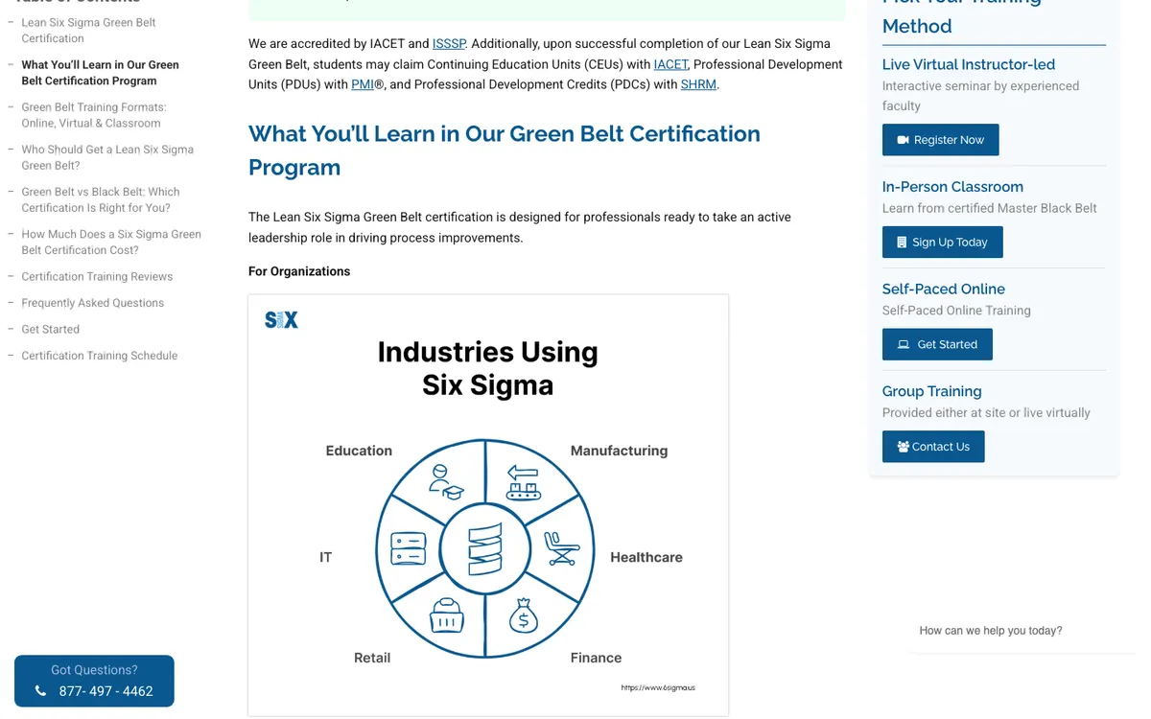Open Lean Six Sigma Green Belt Certification section
This screenshot has width=1151, height=719.
pyautogui.click(x=88, y=31)
